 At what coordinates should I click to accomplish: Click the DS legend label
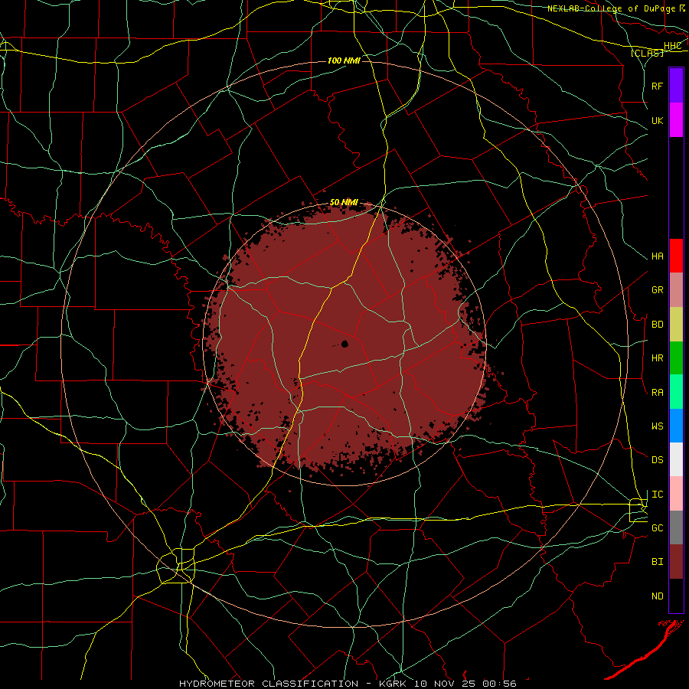point(658,460)
